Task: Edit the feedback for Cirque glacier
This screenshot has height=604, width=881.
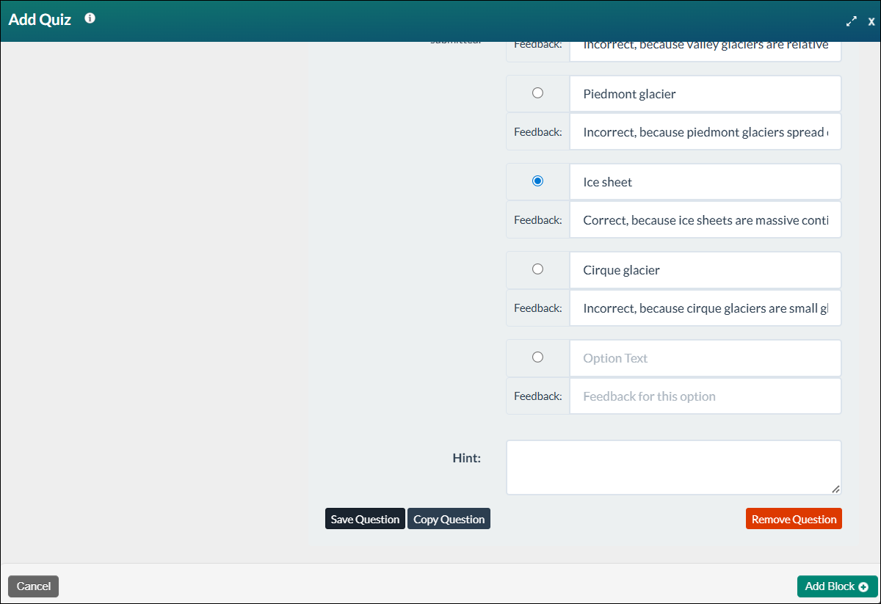Action: tap(705, 308)
